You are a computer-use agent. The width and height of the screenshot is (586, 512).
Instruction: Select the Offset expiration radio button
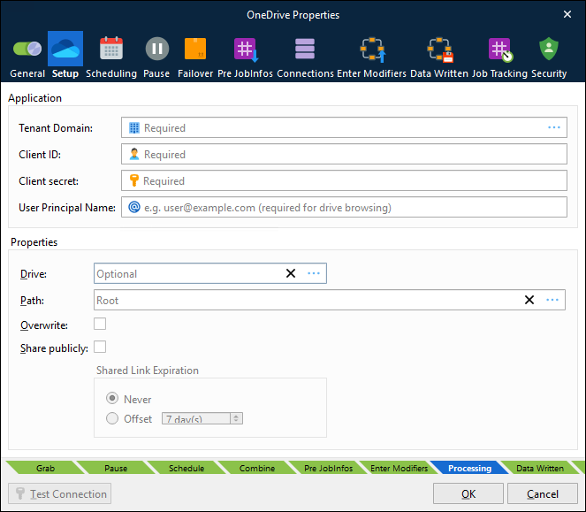click(x=112, y=418)
